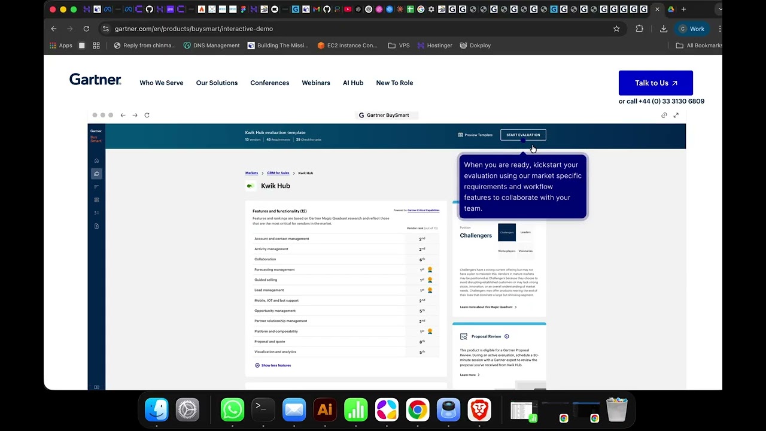Click the checklist icon in BuySmart sidebar
This screenshot has width=766, height=431.
coord(96,213)
